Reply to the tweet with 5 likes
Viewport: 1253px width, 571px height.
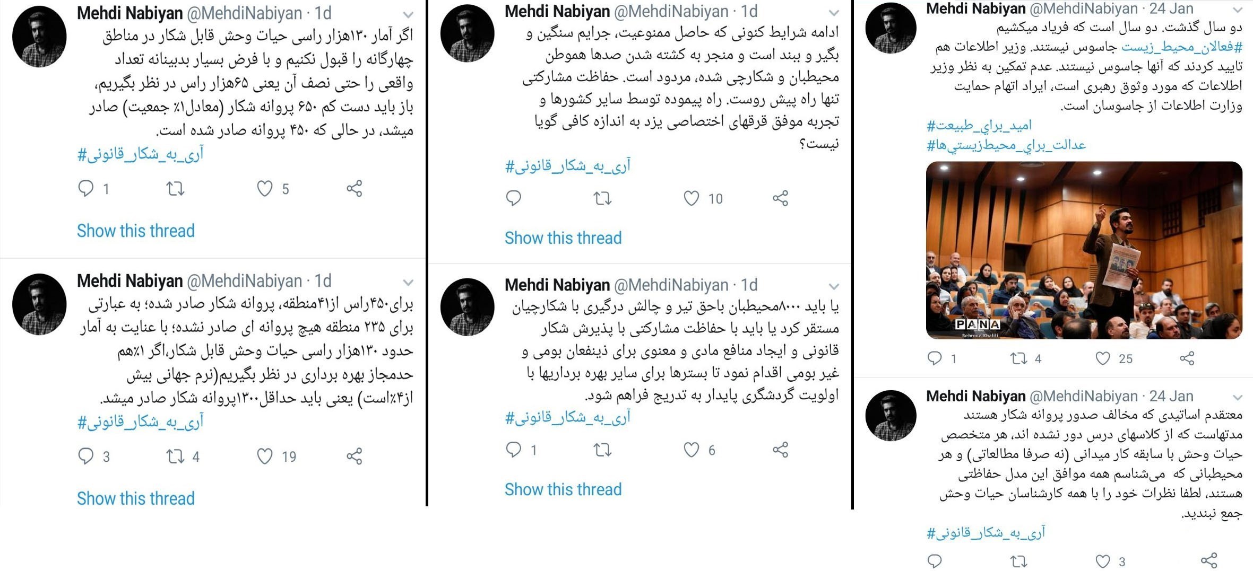87,188
